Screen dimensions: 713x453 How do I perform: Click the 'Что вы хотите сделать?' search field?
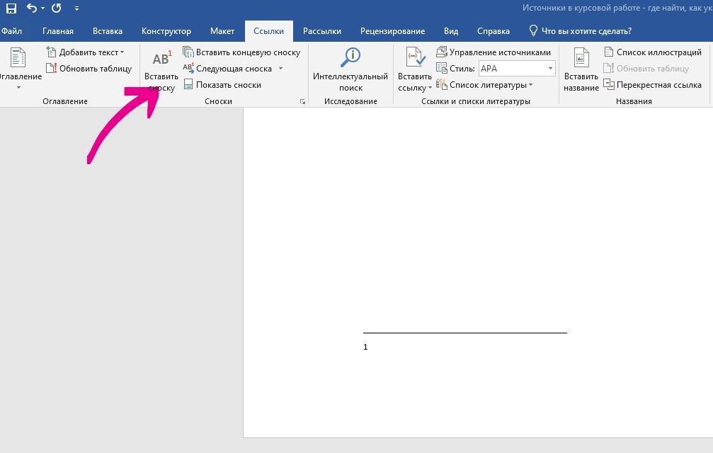tap(586, 31)
